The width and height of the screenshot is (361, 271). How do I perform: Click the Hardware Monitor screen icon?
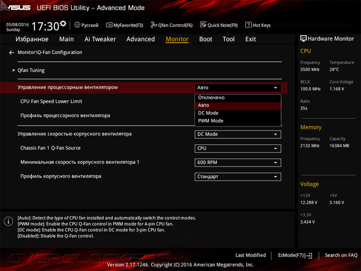point(303,39)
